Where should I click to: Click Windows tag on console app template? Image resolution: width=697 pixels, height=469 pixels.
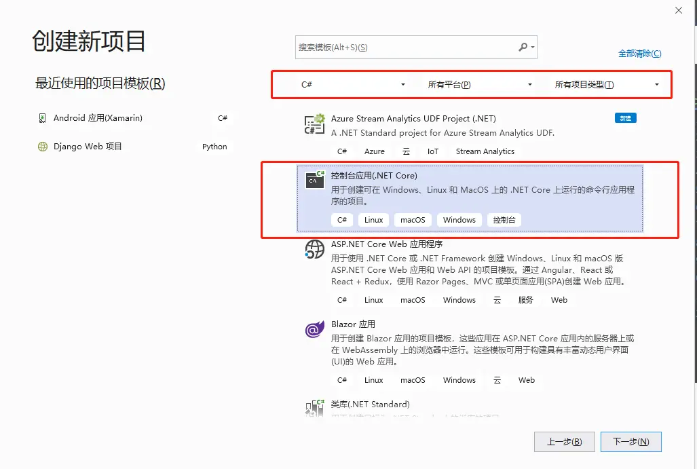click(x=459, y=220)
